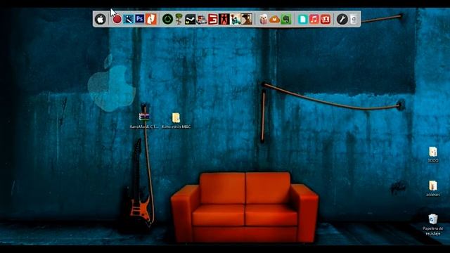Select the folder named 1000
The width and height of the screenshot is (450, 253).
click(x=433, y=155)
